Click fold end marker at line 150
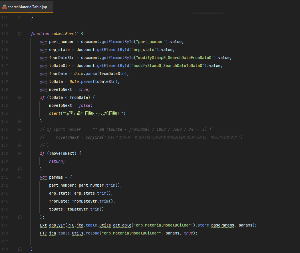Viewport: 300px width, 253px height. (20, 249)
